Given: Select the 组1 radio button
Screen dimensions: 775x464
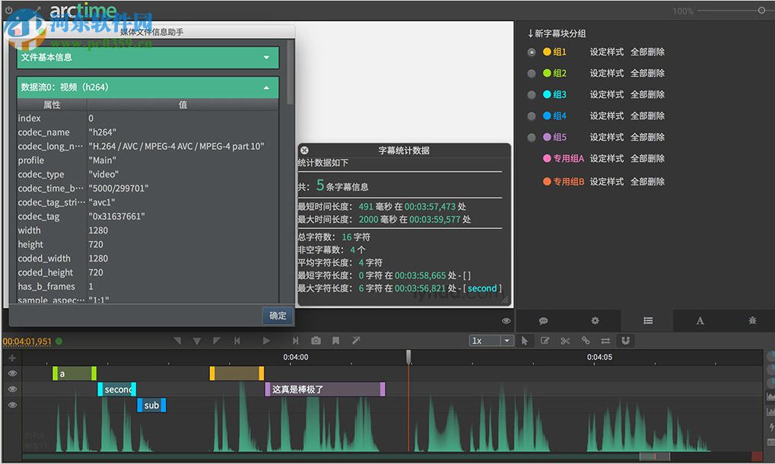Looking at the screenshot, I should tap(531, 52).
